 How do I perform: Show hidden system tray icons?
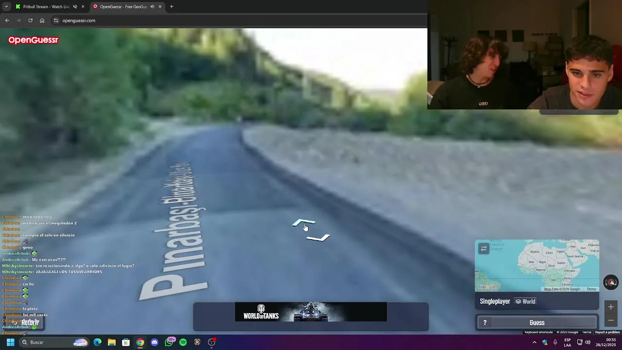point(535,342)
